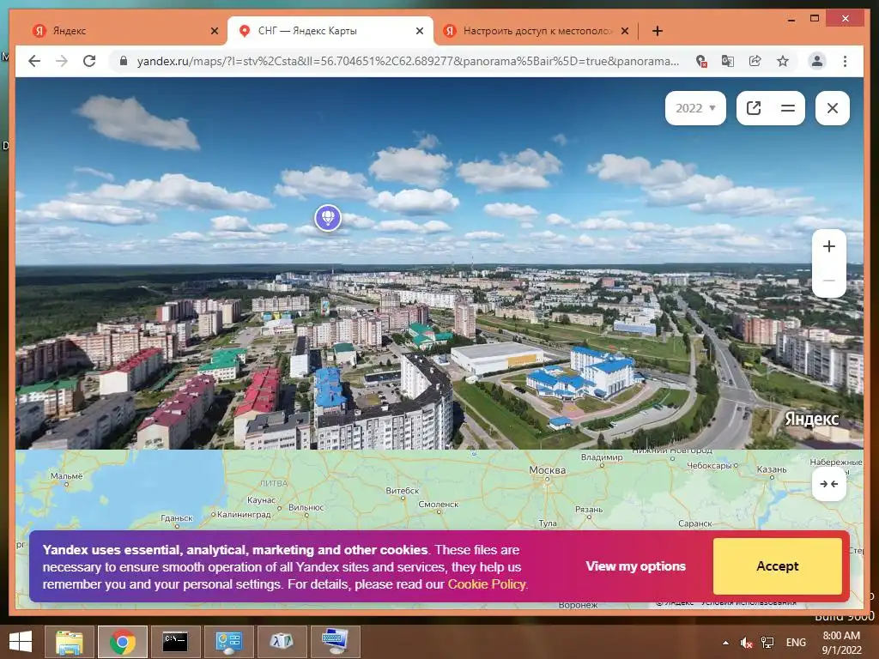
Task: Switch to Настроить доступ к местоположению tab
Action: click(536, 31)
